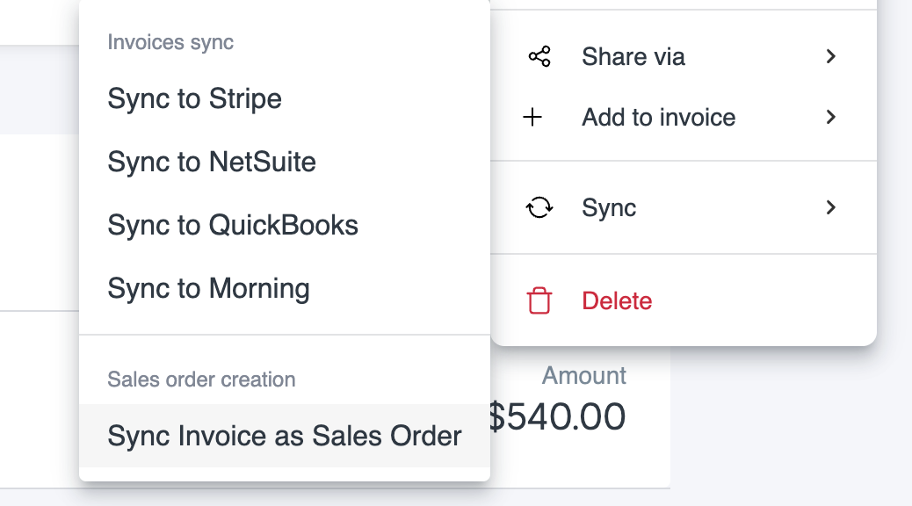Click the plus icon beside Add to invoice

coord(533,117)
